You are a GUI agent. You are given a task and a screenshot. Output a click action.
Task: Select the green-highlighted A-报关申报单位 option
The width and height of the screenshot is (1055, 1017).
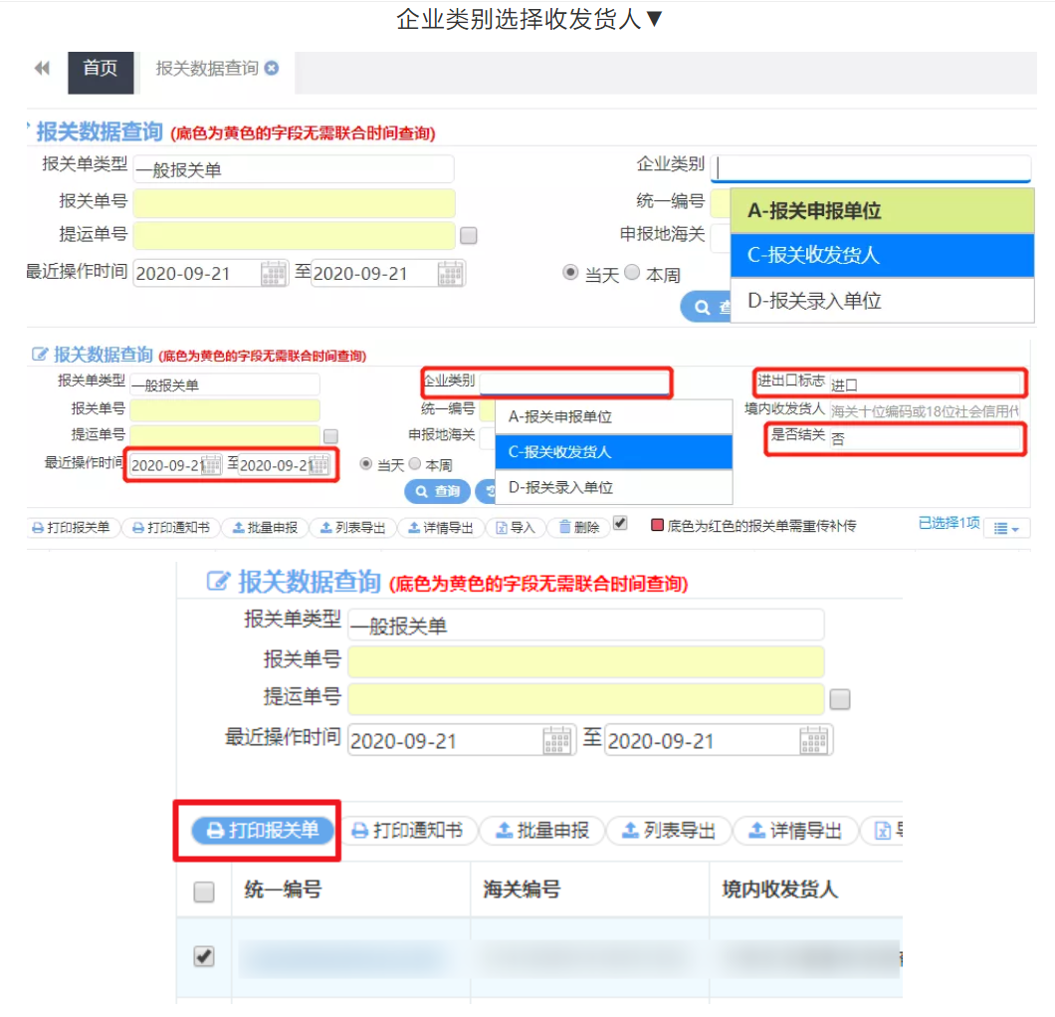(x=881, y=211)
